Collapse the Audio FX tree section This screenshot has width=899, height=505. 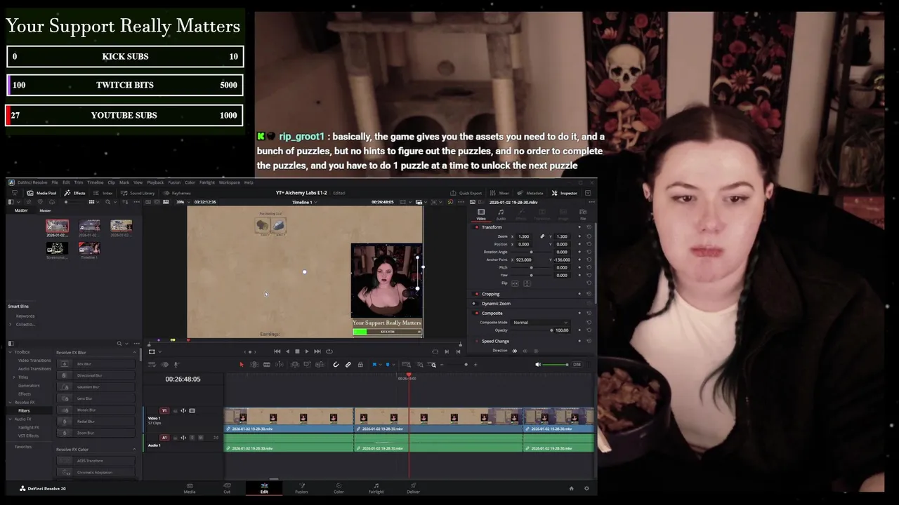tap(11, 419)
